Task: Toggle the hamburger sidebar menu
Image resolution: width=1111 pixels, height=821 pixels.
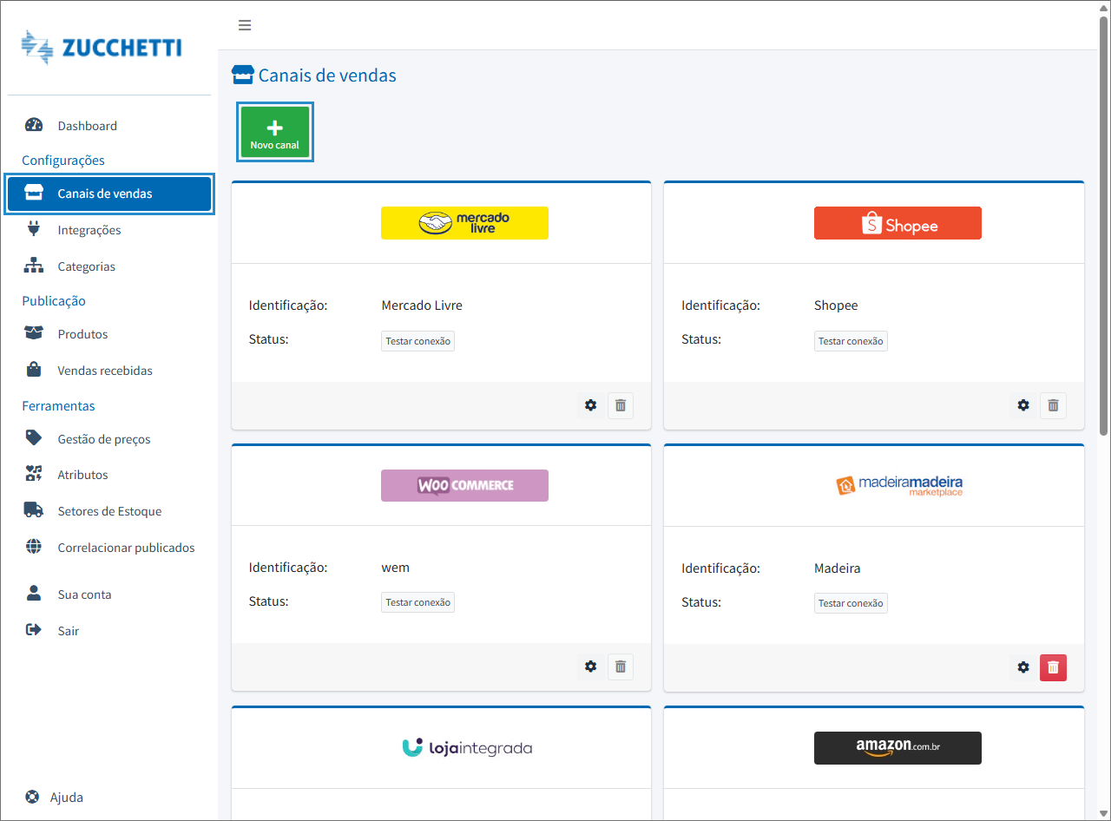Action: click(x=245, y=25)
